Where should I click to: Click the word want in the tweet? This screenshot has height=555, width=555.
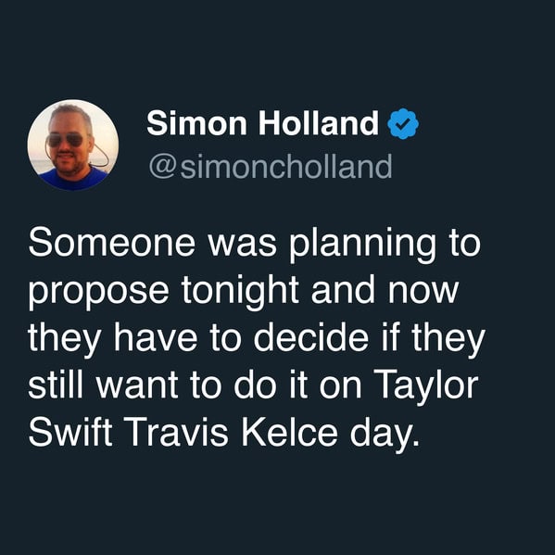tap(137, 385)
